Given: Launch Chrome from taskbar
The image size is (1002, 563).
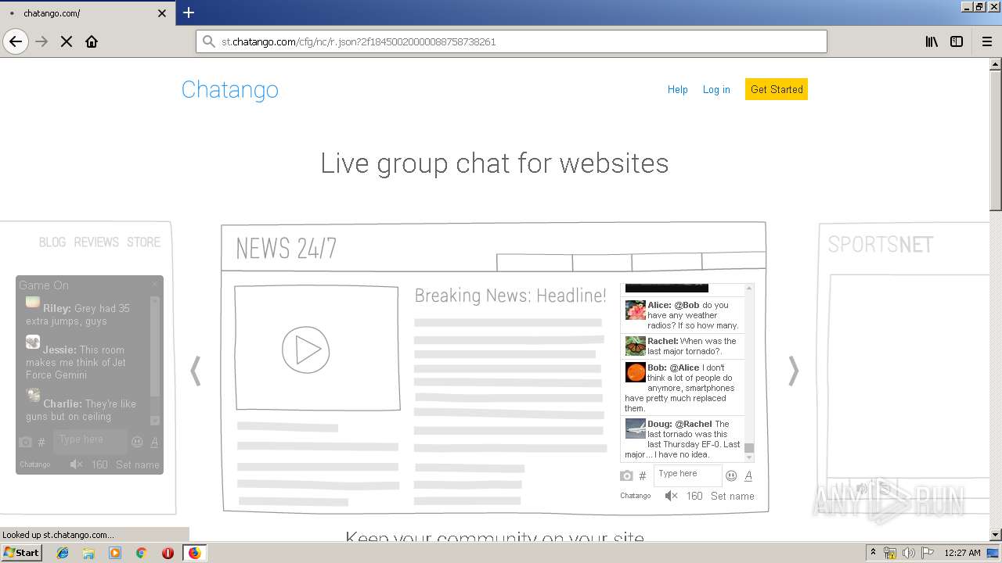Looking at the screenshot, I should (141, 553).
